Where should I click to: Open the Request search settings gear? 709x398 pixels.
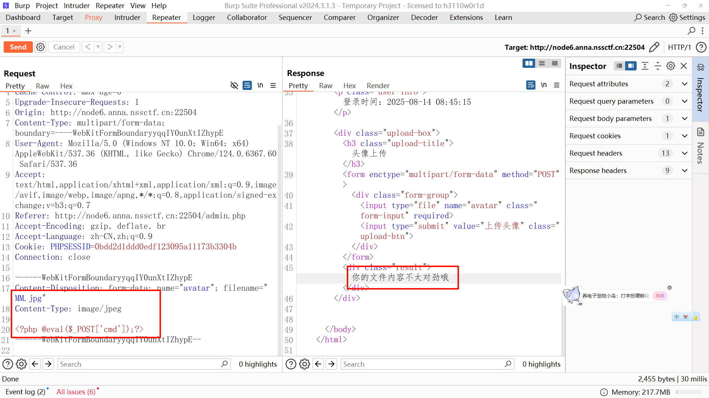pos(21,364)
